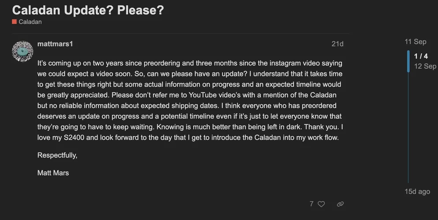Copy the post's share link icon
This screenshot has width=438, height=220.
pyautogui.click(x=340, y=204)
